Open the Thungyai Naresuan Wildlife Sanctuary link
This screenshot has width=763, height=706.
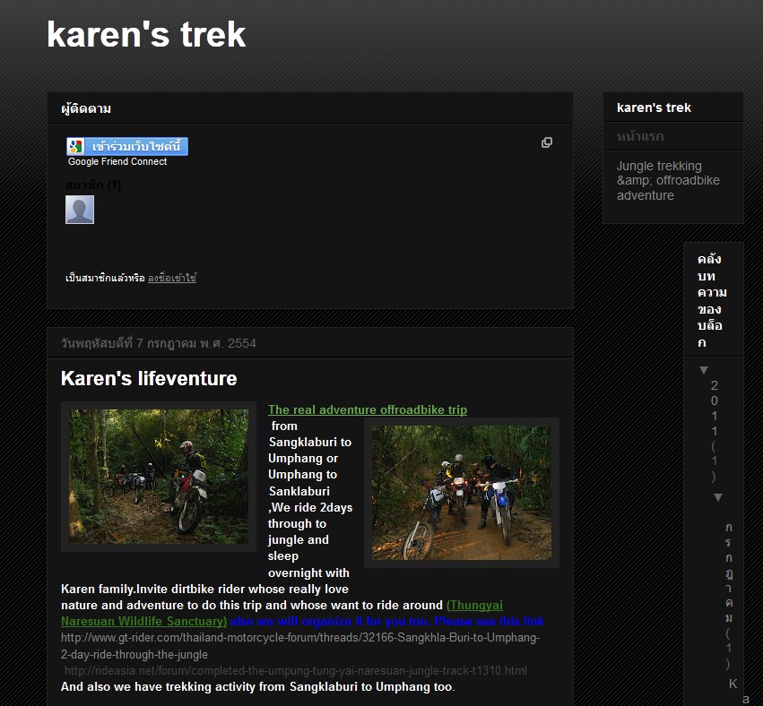tap(282, 613)
